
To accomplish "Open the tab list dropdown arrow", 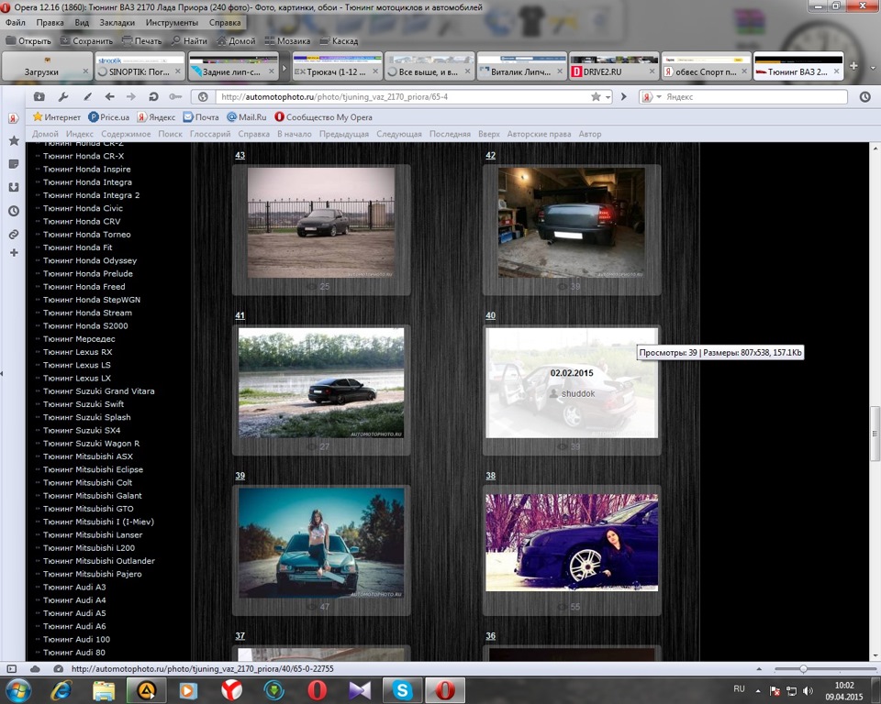I will (873, 67).
